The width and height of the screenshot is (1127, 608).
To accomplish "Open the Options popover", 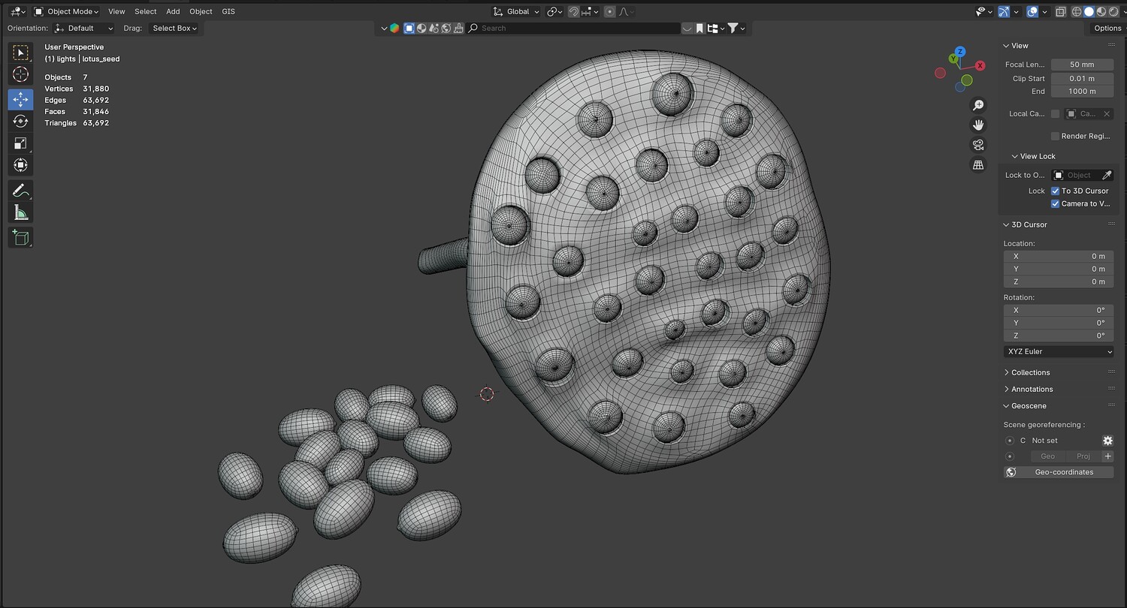I will tap(1107, 29).
